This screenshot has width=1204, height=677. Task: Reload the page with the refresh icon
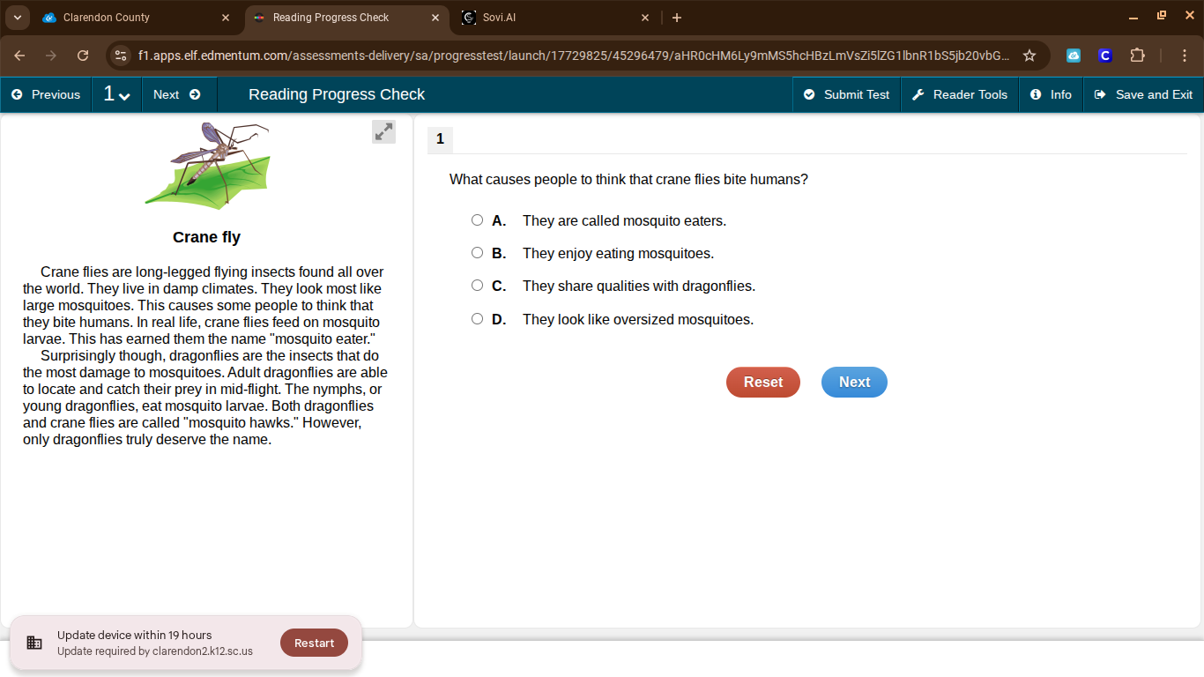[x=83, y=56]
